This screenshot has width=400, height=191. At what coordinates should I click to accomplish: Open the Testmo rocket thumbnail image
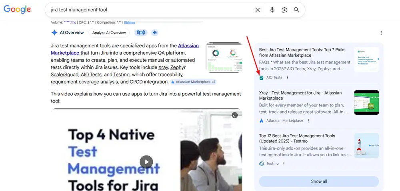point(366,146)
